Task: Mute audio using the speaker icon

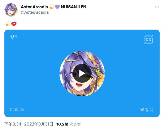Action: pos(22,110)
